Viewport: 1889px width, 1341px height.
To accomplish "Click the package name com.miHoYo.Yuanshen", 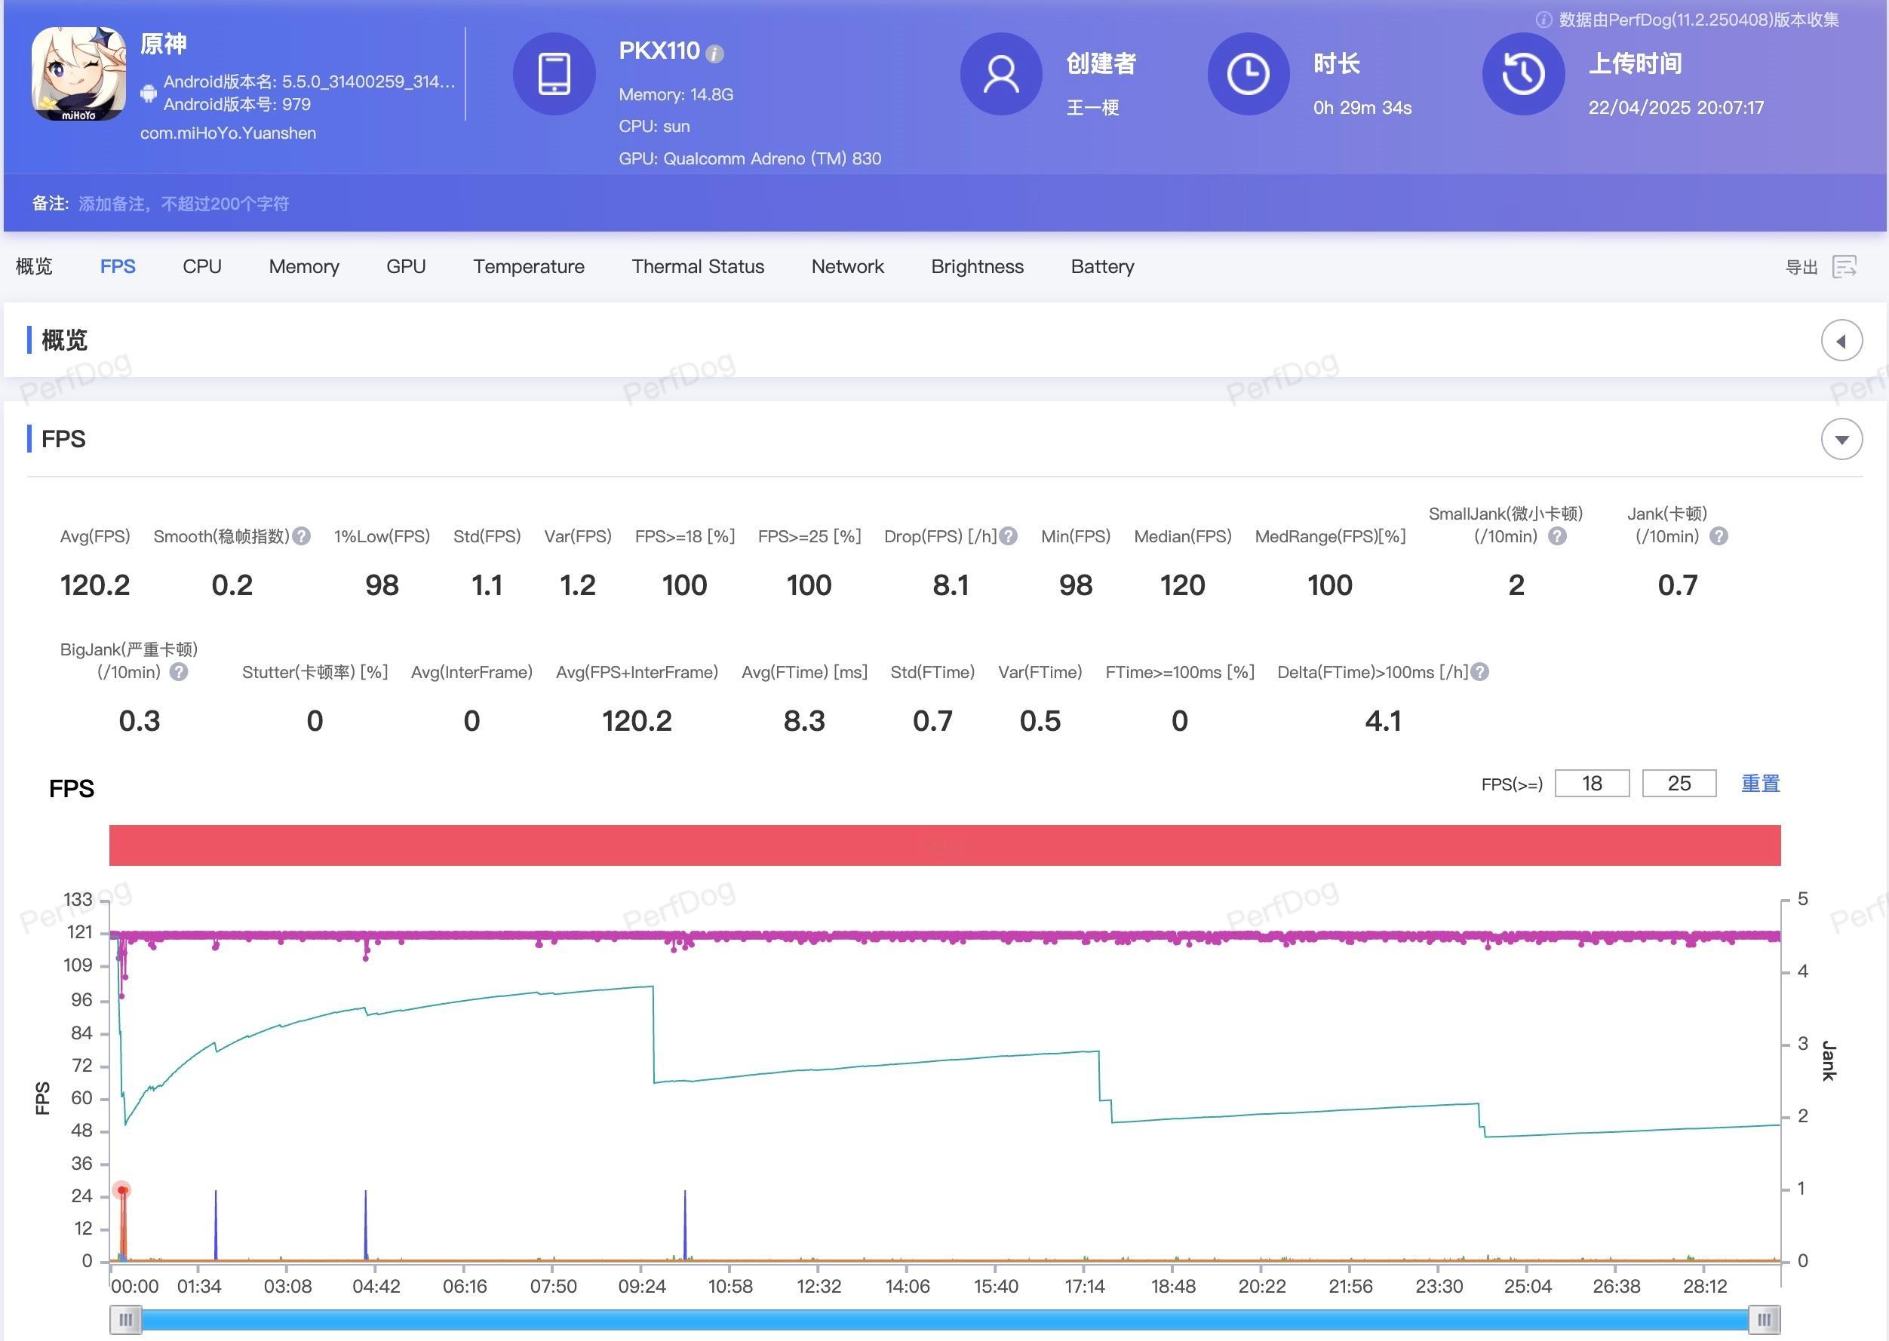I will [228, 133].
